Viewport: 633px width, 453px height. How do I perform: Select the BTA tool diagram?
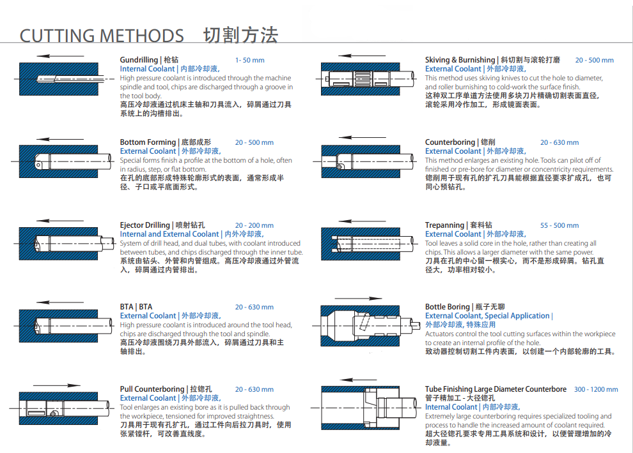pyautogui.click(x=61, y=325)
